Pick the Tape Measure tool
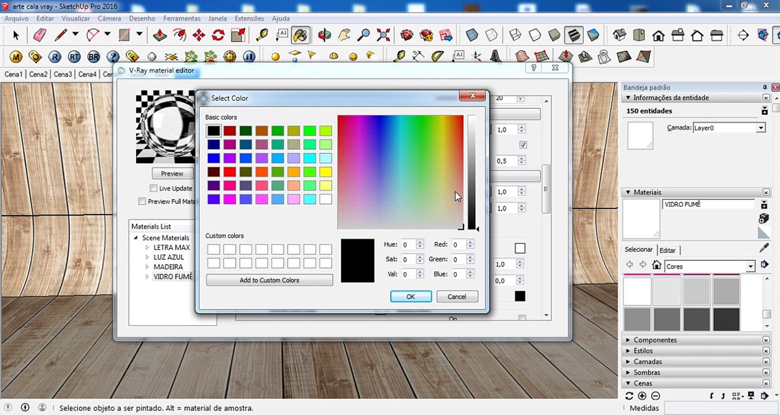This screenshot has height=415, width=780. (262, 35)
